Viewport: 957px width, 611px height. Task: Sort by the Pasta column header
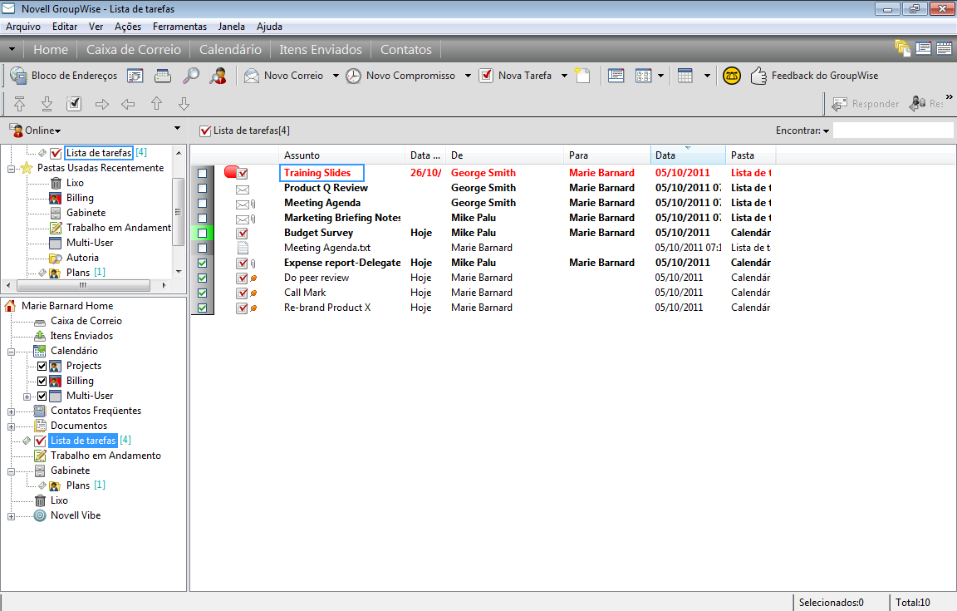pyautogui.click(x=751, y=155)
